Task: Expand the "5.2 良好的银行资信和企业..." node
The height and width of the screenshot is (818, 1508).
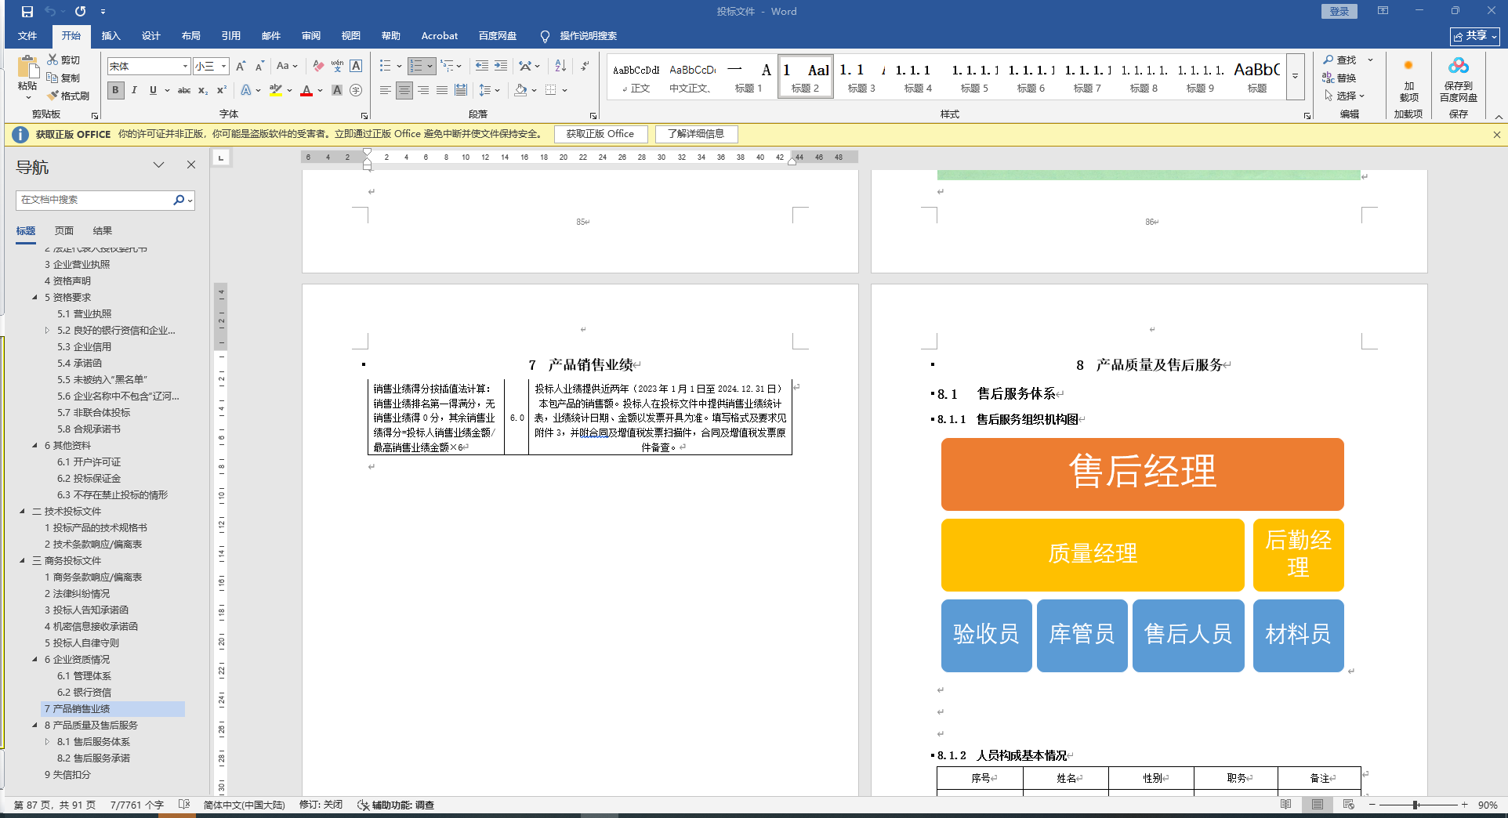Action: coord(47,331)
